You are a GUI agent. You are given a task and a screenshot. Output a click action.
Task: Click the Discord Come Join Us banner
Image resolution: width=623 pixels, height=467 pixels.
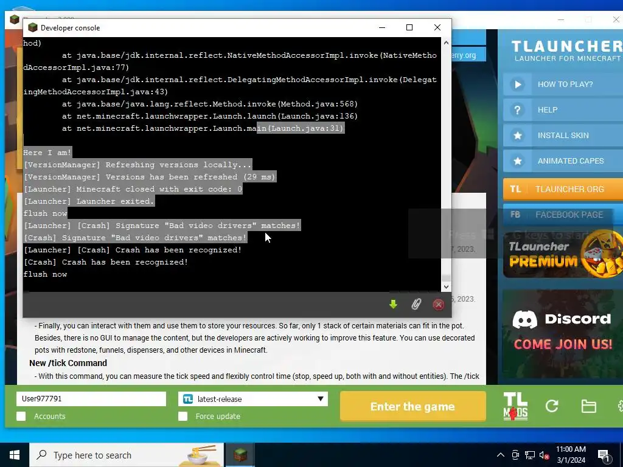[563, 334]
